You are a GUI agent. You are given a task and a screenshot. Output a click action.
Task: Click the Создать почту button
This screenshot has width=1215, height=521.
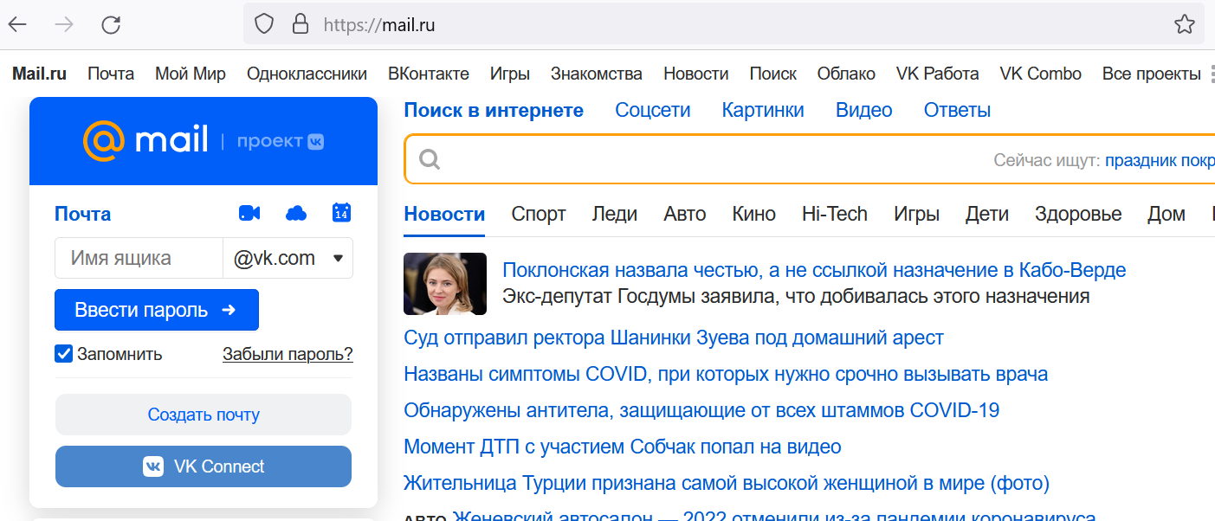(x=204, y=415)
